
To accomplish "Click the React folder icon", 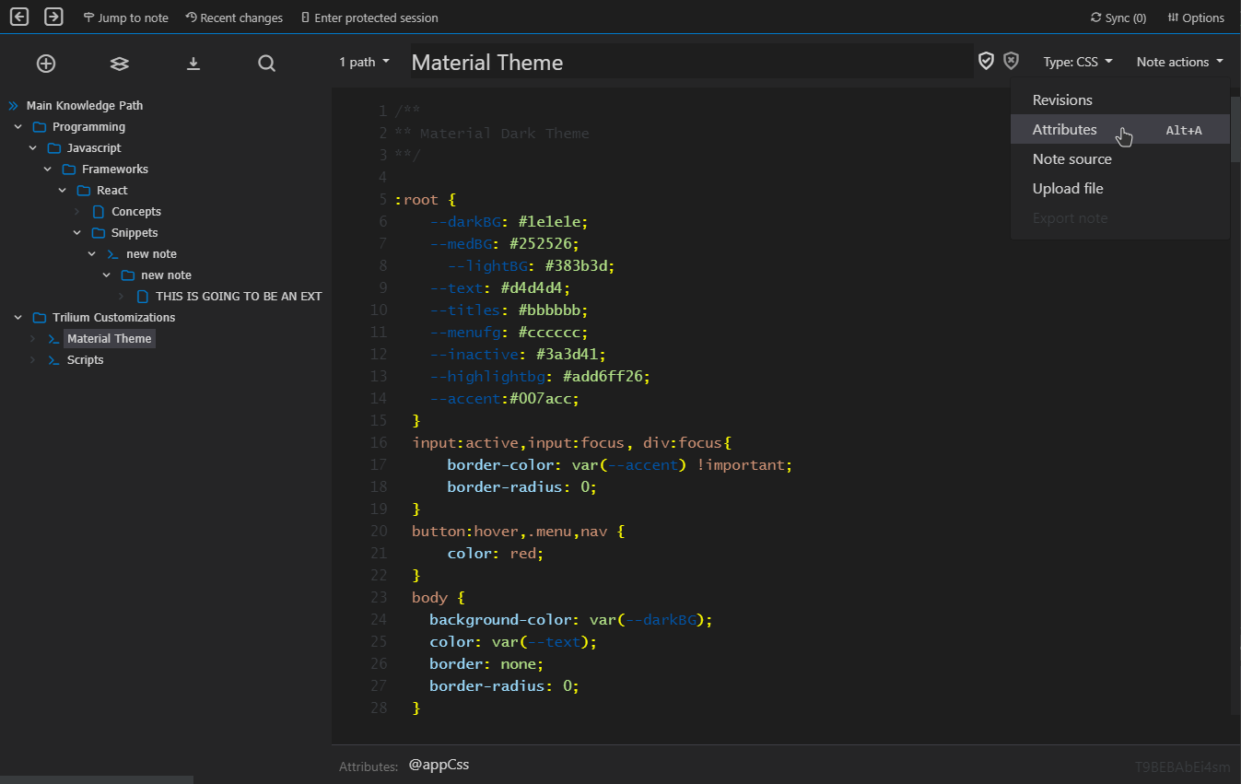I will [x=84, y=191].
